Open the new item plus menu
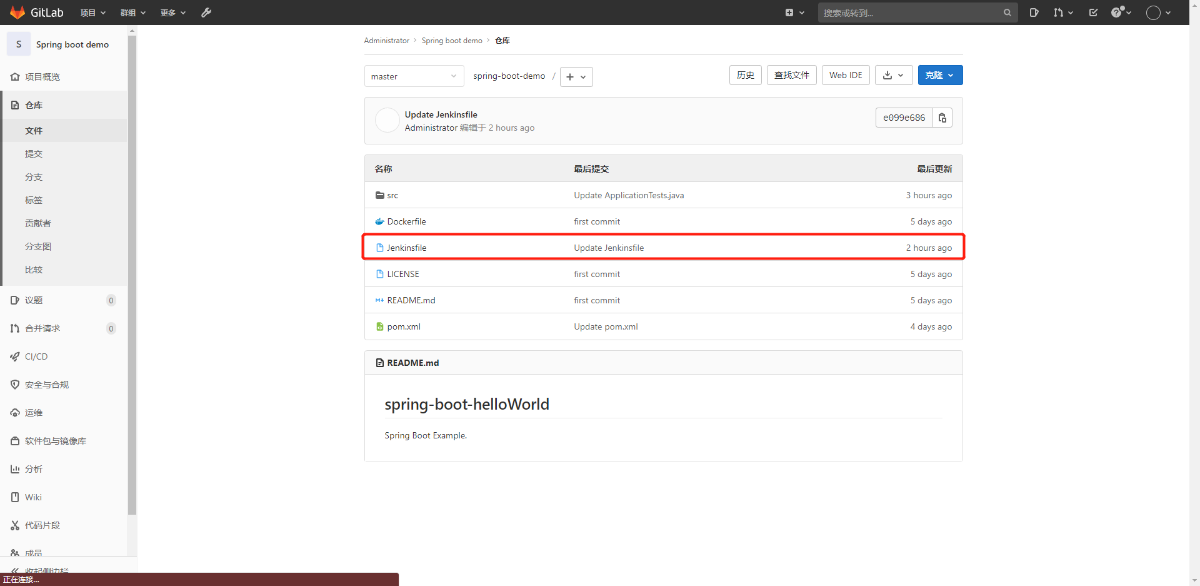1200x586 pixels. [794, 13]
